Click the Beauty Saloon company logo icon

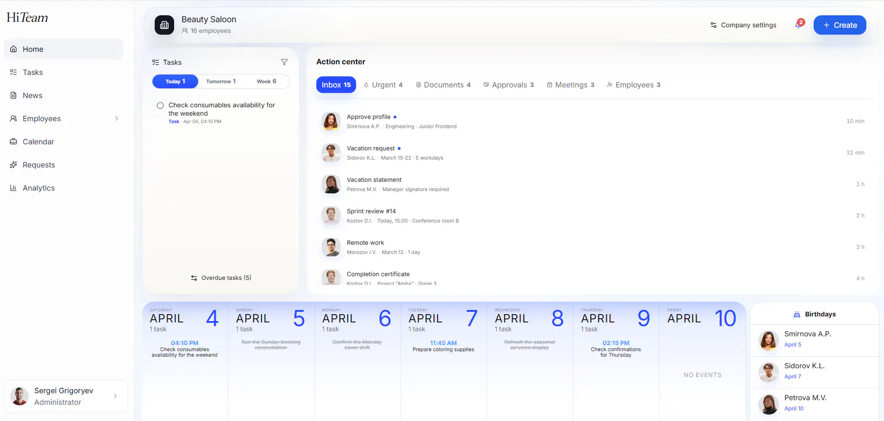[164, 25]
